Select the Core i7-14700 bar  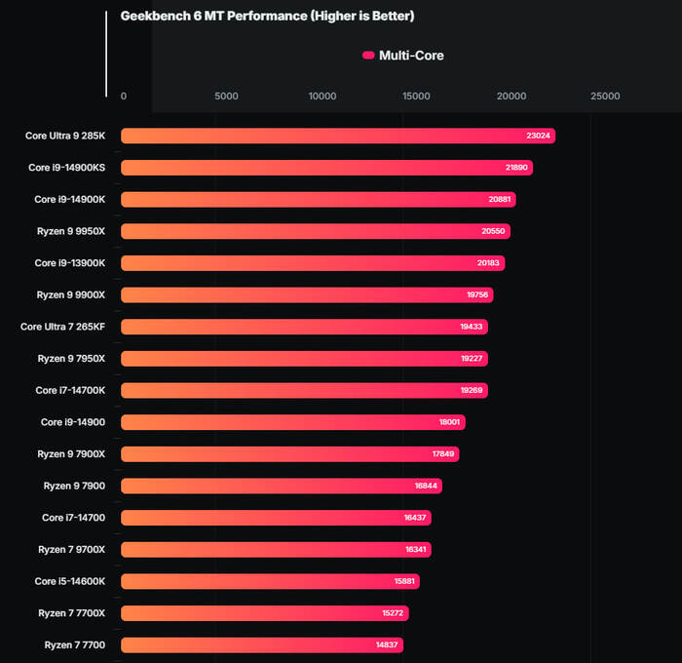click(x=276, y=518)
